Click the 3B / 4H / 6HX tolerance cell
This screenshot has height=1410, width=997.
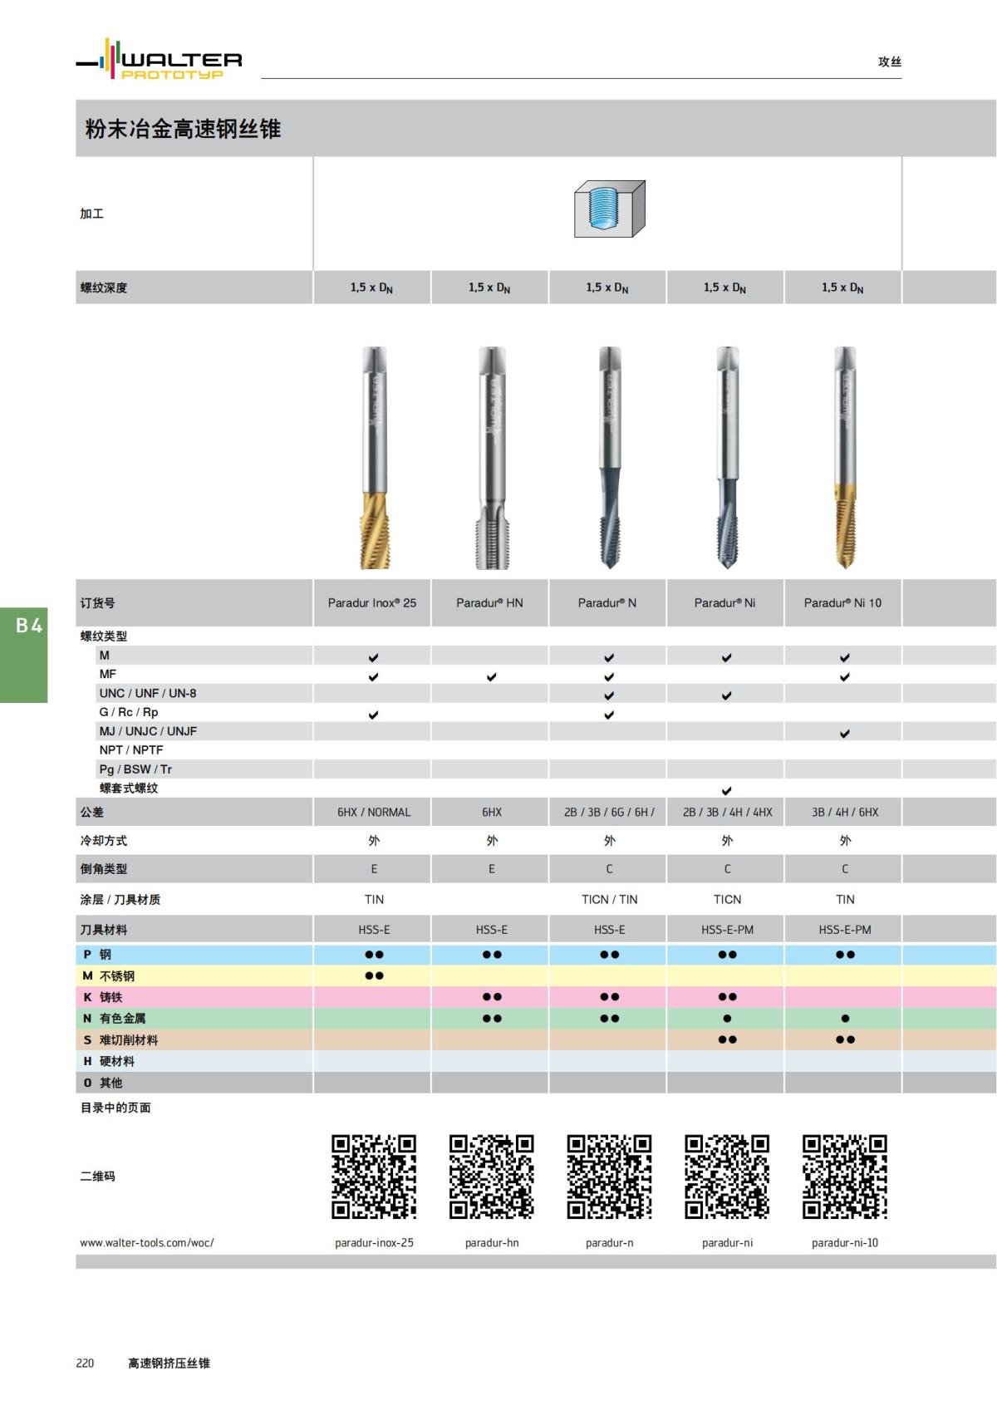pyautogui.click(x=845, y=813)
